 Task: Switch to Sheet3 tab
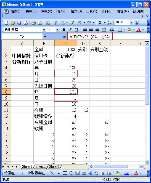[x=54, y=166]
